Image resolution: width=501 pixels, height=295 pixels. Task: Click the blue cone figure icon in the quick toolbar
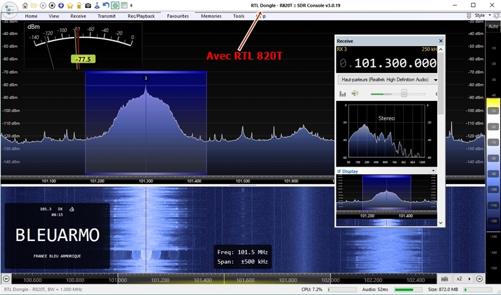[97, 6]
